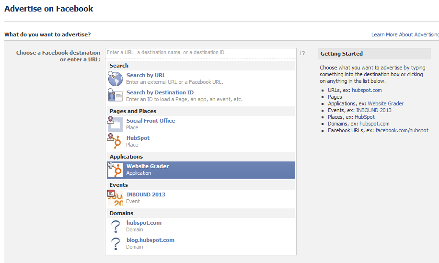
Task: Pick INBOUND 2013 event entry
Action: coord(201,198)
